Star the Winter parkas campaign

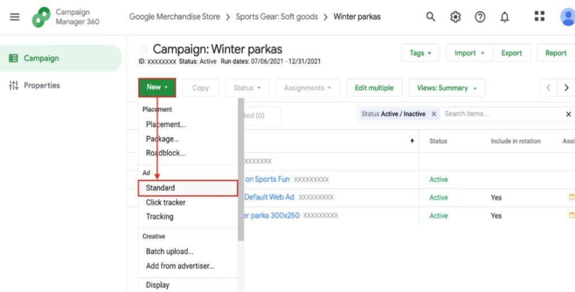pos(144,49)
